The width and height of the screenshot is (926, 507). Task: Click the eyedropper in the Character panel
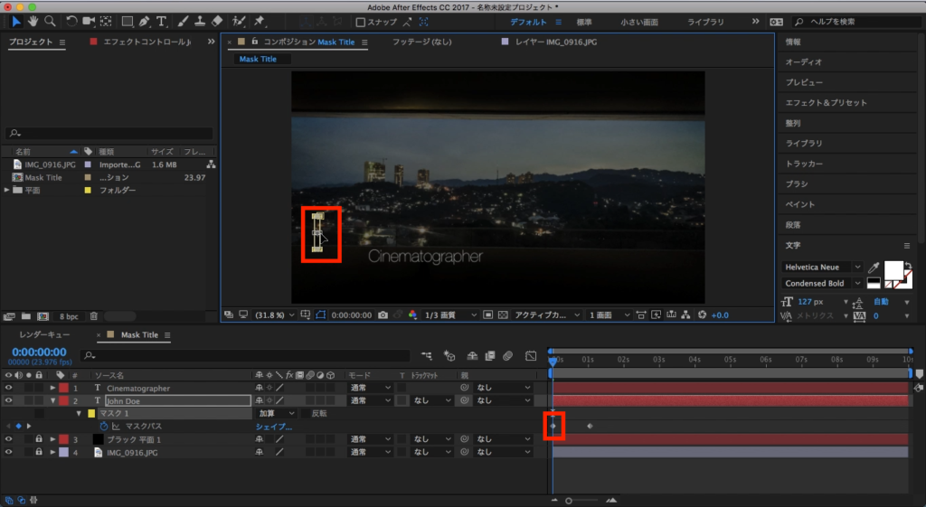(874, 268)
